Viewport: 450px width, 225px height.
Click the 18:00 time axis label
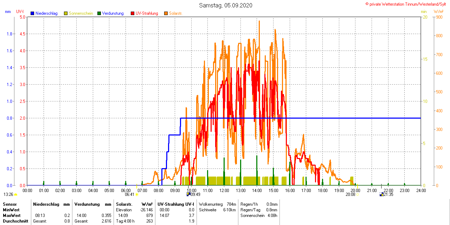pos(322,191)
